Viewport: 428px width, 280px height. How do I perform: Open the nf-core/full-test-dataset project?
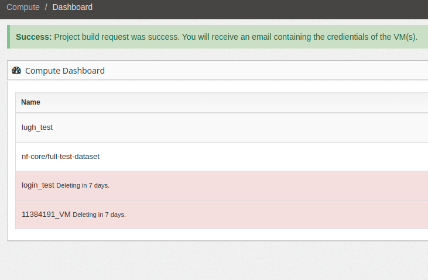coord(60,157)
